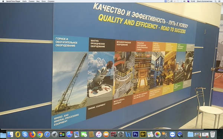Screen dimensions: 223x139
Task: Open the Файл menu
Action: coord(25,1)
